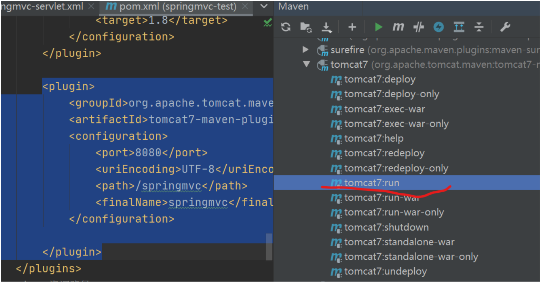Viewport: 540px width, 282px height.
Task: Click plugin icon next to surefire
Action: [322, 50]
